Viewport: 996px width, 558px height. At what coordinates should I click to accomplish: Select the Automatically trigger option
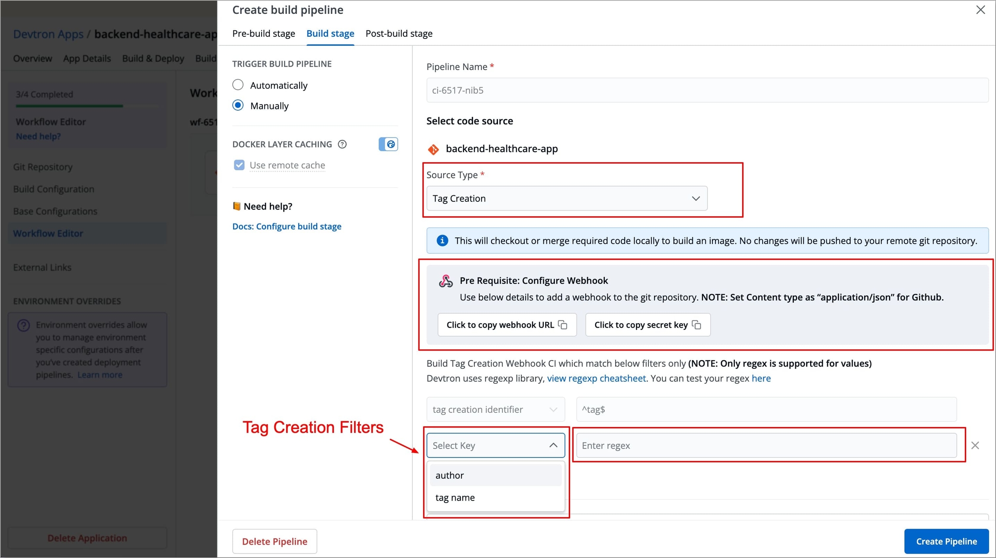(238, 85)
